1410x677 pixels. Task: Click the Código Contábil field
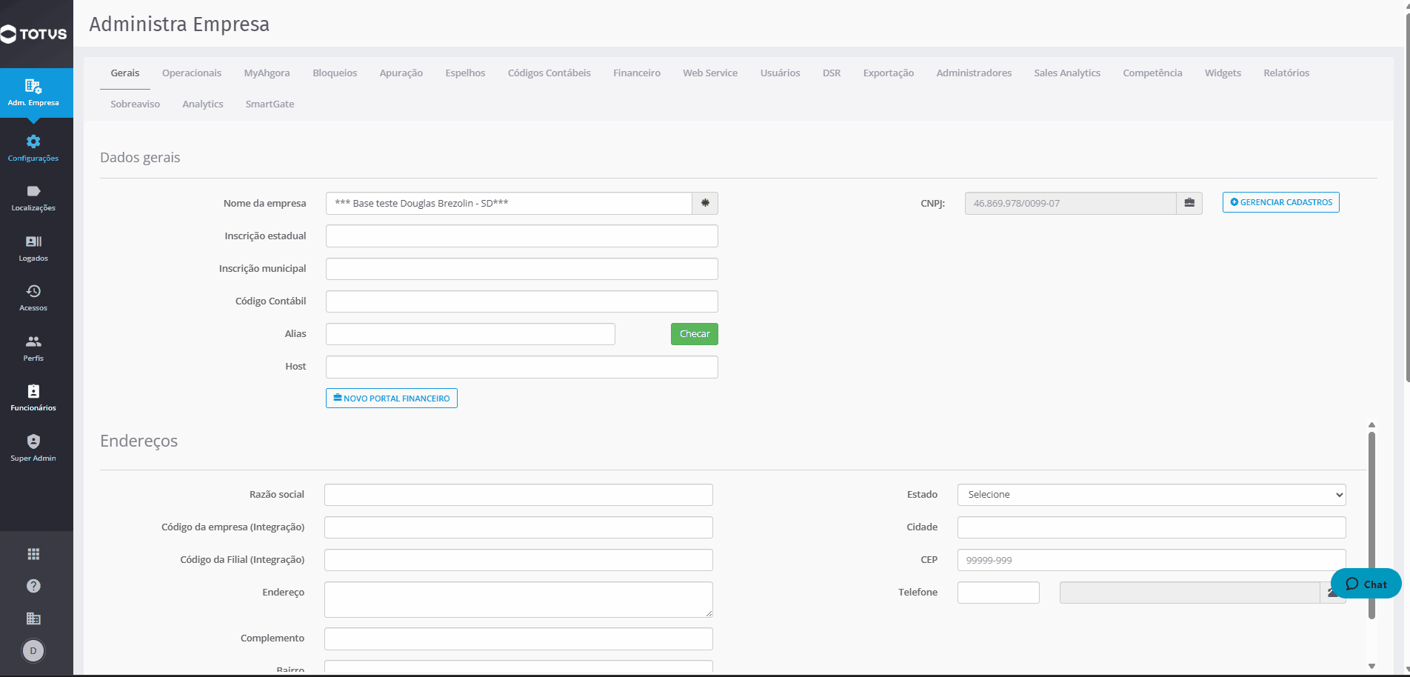pos(522,301)
